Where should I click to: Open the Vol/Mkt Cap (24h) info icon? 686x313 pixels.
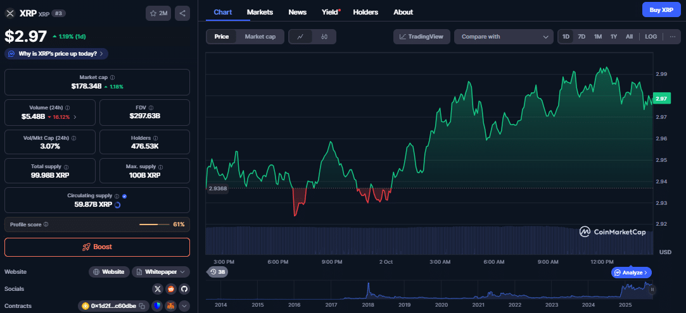[x=73, y=138]
